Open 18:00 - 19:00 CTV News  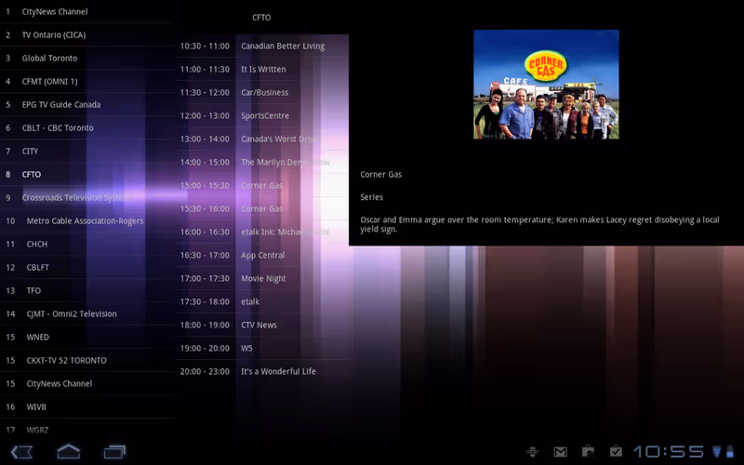[x=261, y=325]
